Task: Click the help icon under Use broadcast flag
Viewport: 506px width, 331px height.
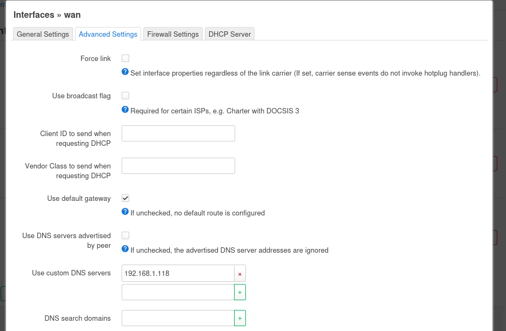Action: [125, 110]
